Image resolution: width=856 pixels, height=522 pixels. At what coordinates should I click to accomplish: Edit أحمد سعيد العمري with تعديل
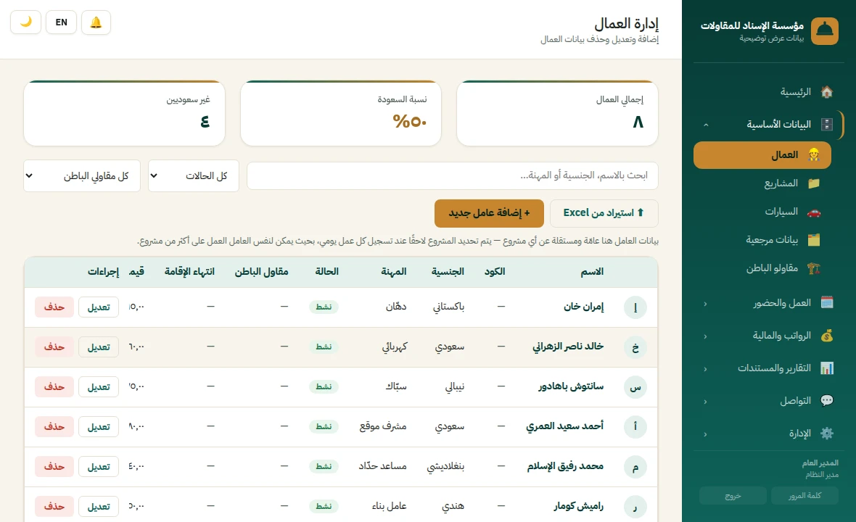tap(99, 426)
